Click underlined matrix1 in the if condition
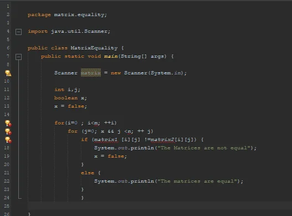This screenshot has width=292, height=216. pyautogui.click(x=106, y=139)
